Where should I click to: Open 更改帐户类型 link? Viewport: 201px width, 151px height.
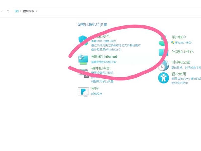click(x=183, y=43)
